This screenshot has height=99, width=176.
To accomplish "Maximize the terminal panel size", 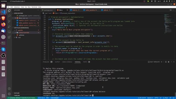I will pyautogui.click(x=171, y=62).
